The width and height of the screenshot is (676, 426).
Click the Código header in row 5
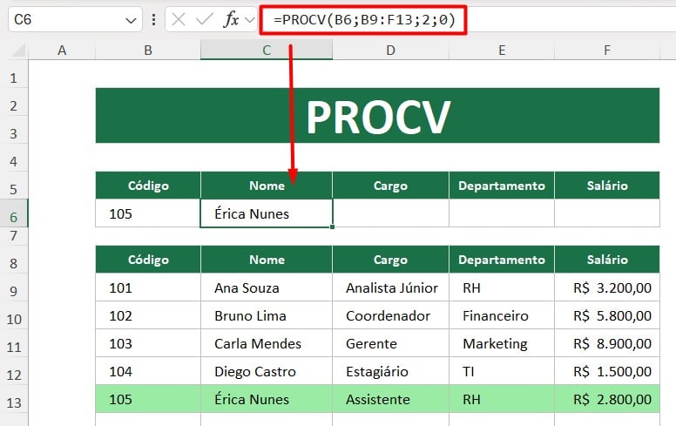click(x=148, y=186)
